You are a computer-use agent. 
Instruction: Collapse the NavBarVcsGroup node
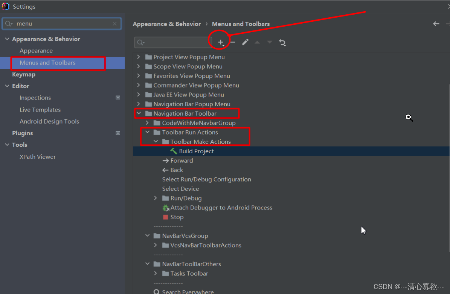(x=148, y=235)
